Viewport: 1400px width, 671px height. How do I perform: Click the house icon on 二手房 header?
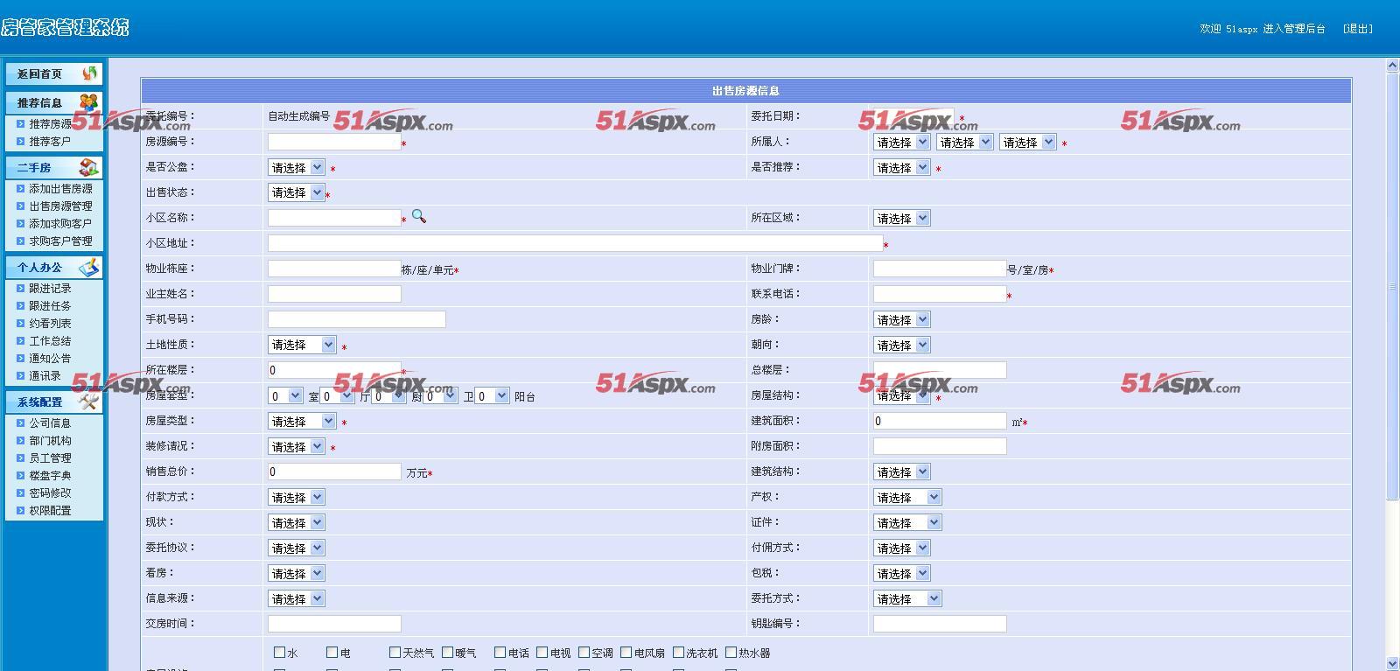click(88, 167)
